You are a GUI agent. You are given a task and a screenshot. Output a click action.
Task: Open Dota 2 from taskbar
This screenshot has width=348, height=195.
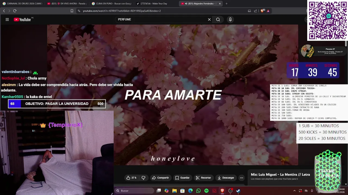coord(215,191)
